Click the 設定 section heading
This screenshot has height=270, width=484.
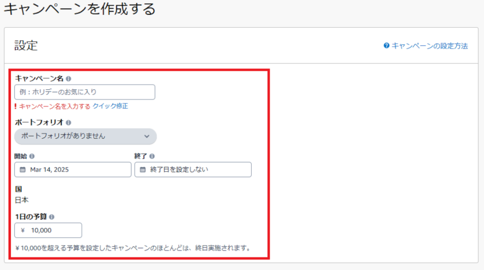(x=26, y=45)
